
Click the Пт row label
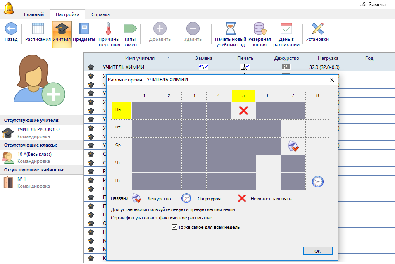pos(118,181)
